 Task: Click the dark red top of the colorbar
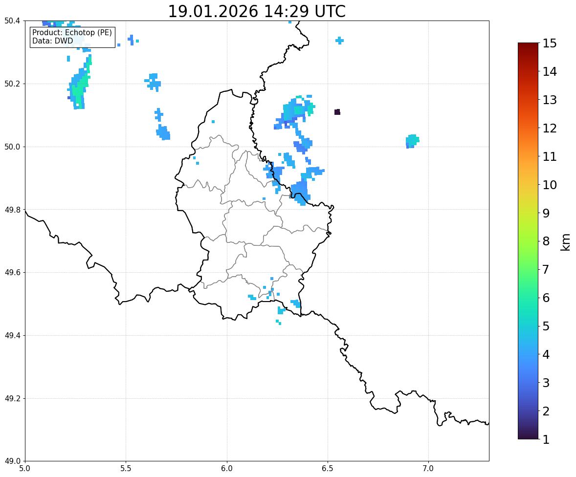528,47
